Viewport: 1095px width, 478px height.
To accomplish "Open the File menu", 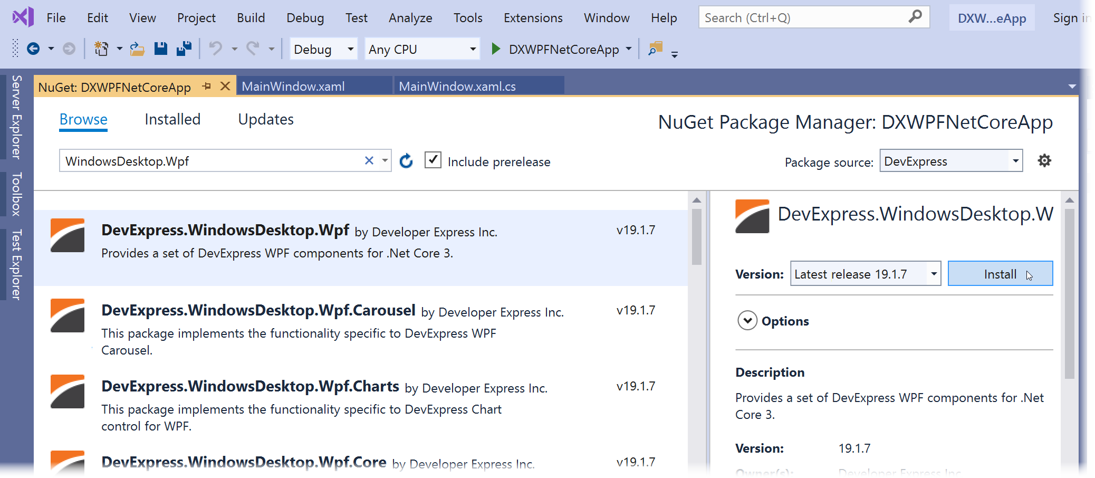I will [56, 18].
